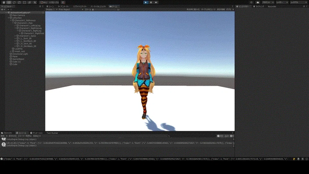Open the Account dropdown
The width and height of the screenshot is (309, 174).
[267, 2]
